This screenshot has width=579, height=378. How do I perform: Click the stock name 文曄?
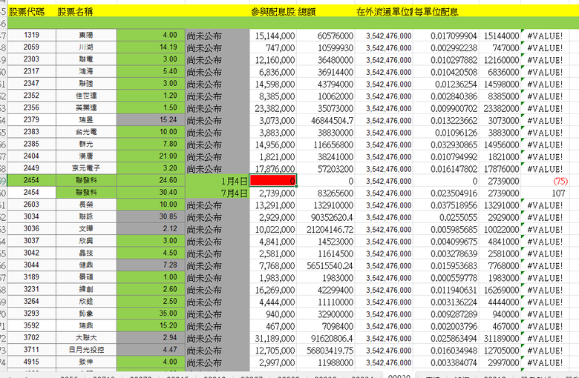pyautogui.click(x=86, y=229)
